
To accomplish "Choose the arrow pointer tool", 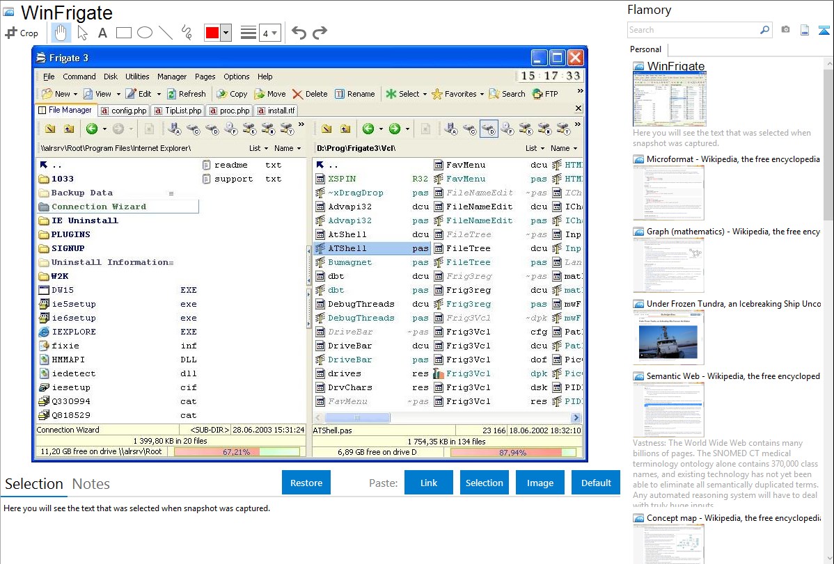I will tap(82, 33).
